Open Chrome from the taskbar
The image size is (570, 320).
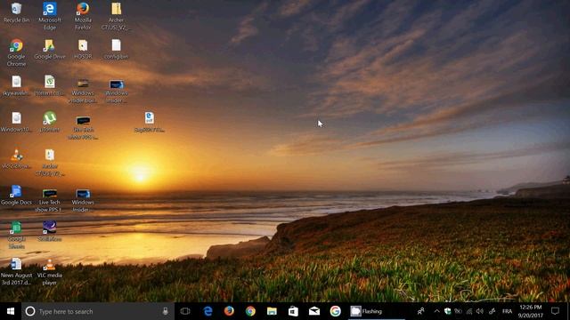(x=250, y=311)
